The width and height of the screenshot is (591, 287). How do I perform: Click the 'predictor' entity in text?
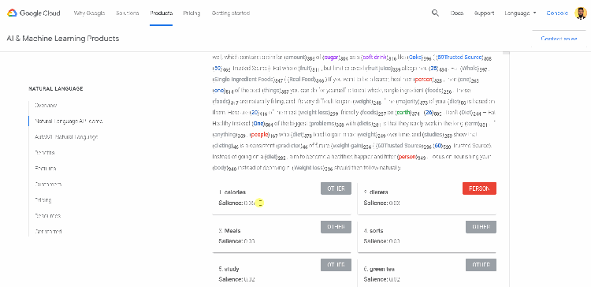click(289, 146)
